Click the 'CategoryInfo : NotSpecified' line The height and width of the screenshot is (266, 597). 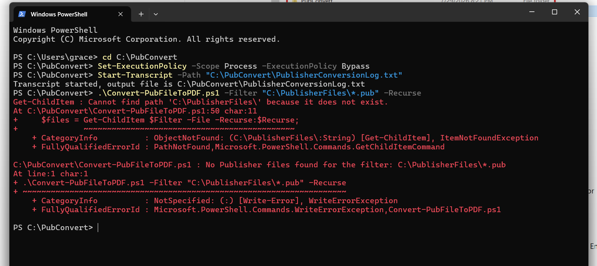(215, 201)
